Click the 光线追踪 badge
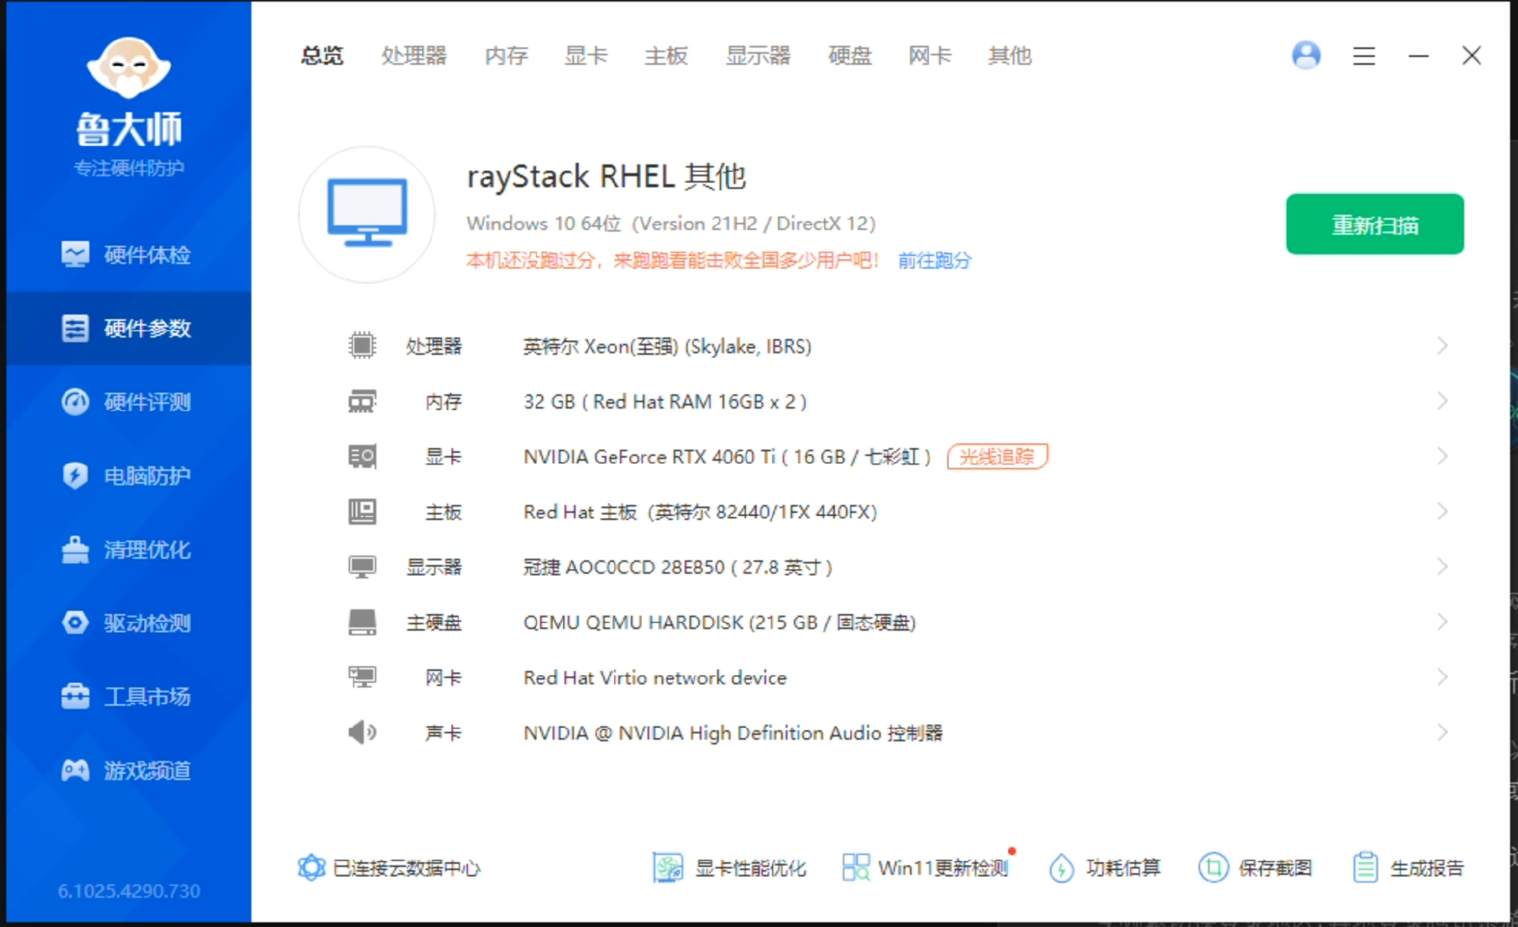The image size is (1518, 927). 997,456
